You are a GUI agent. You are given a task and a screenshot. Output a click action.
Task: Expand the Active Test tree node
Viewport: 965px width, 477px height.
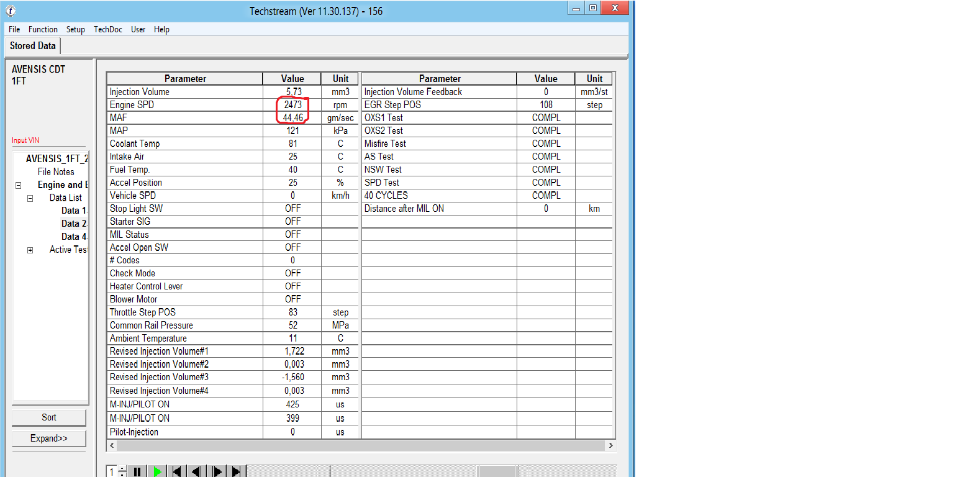point(30,250)
